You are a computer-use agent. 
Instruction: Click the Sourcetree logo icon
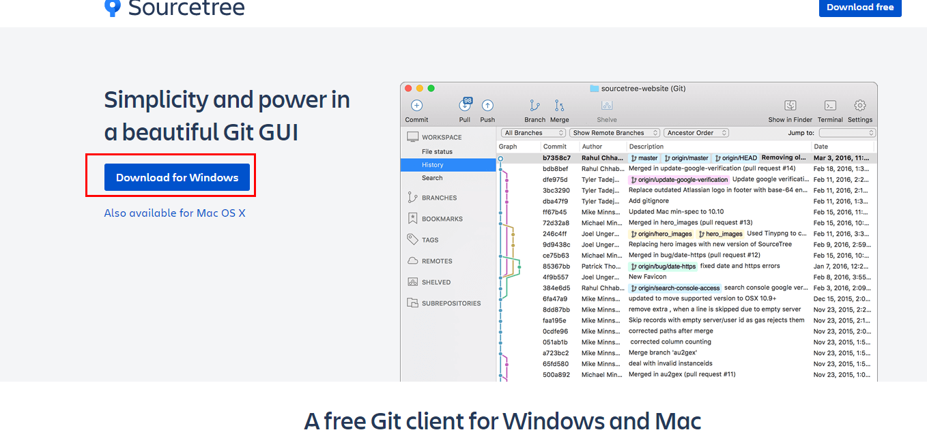(x=112, y=7)
